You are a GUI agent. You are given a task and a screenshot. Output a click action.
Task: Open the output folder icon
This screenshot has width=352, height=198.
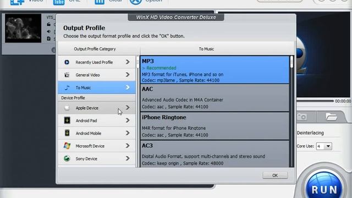(331, 117)
